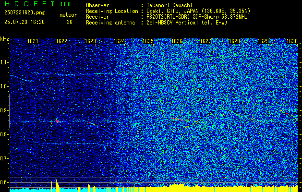302x192 pixels.
Task: Click the red meteor trail after 1626
Action: pyautogui.click(x=178, y=119)
